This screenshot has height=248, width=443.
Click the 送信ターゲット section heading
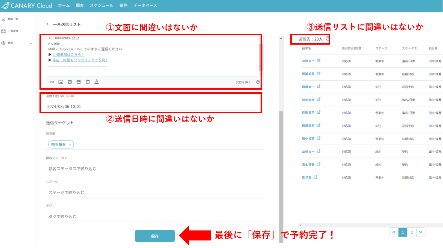coord(60,123)
